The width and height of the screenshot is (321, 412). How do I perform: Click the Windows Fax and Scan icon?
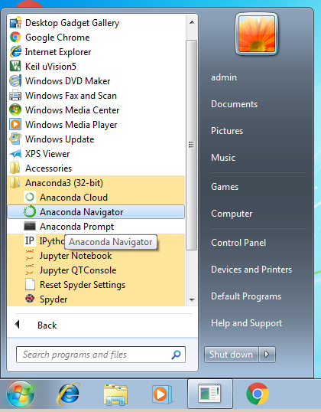pos(15,95)
